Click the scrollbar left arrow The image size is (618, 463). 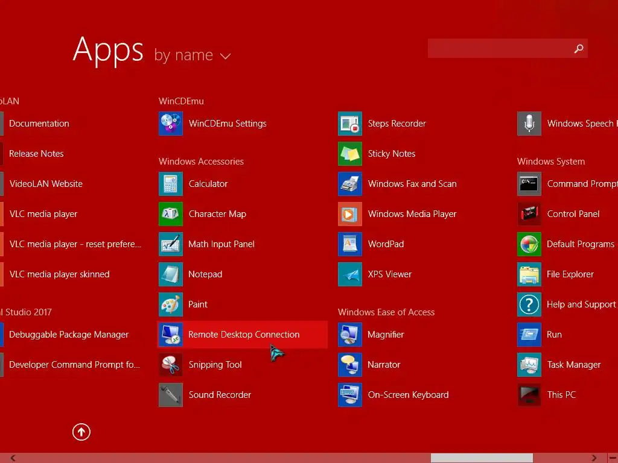(13, 458)
